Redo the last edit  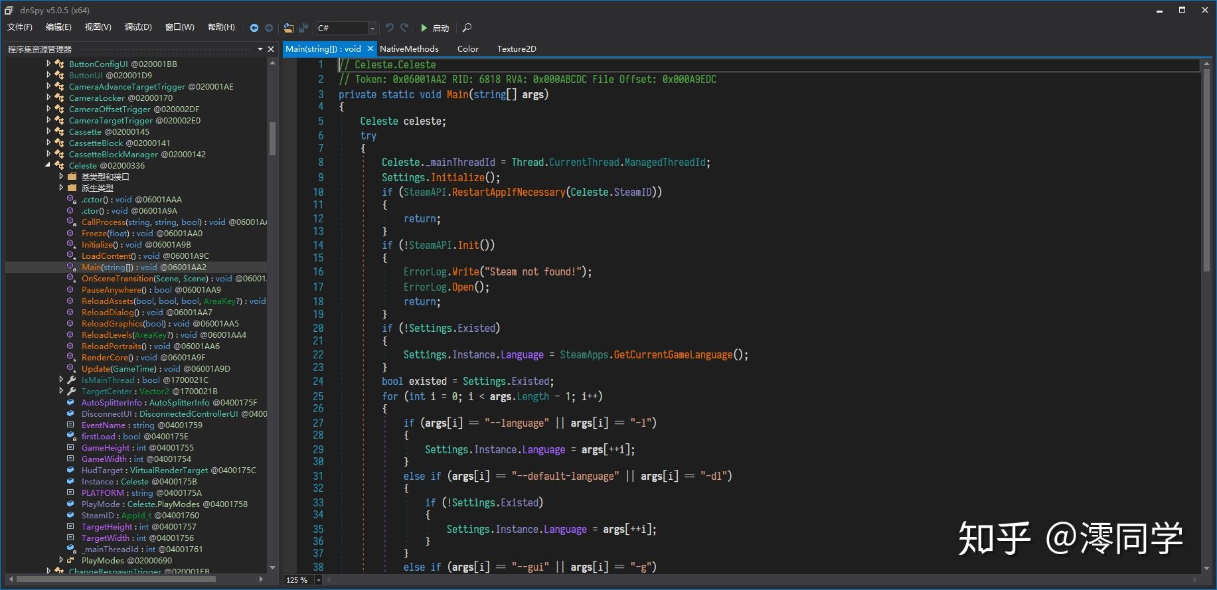404,28
